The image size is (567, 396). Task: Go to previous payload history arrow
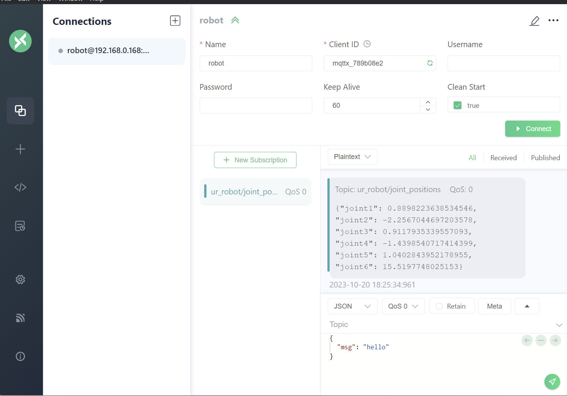(527, 341)
